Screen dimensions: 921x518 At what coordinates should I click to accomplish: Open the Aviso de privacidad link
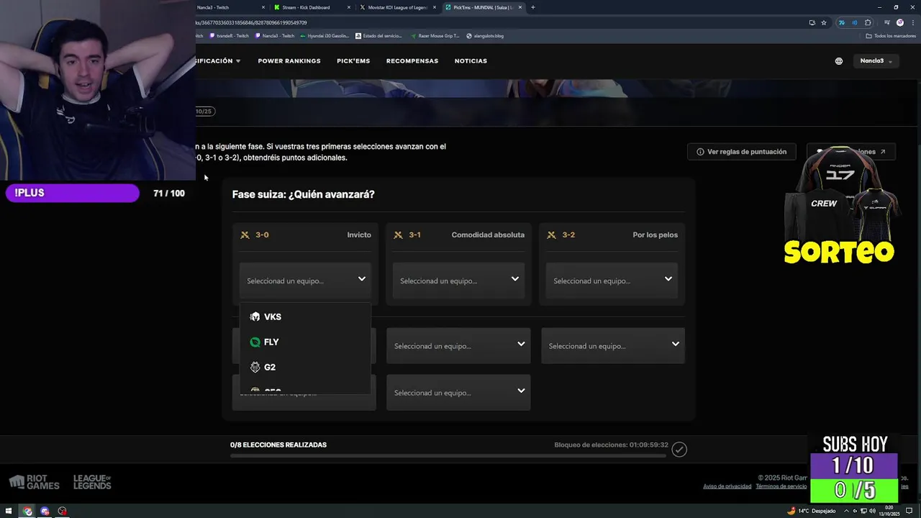click(x=727, y=486)
